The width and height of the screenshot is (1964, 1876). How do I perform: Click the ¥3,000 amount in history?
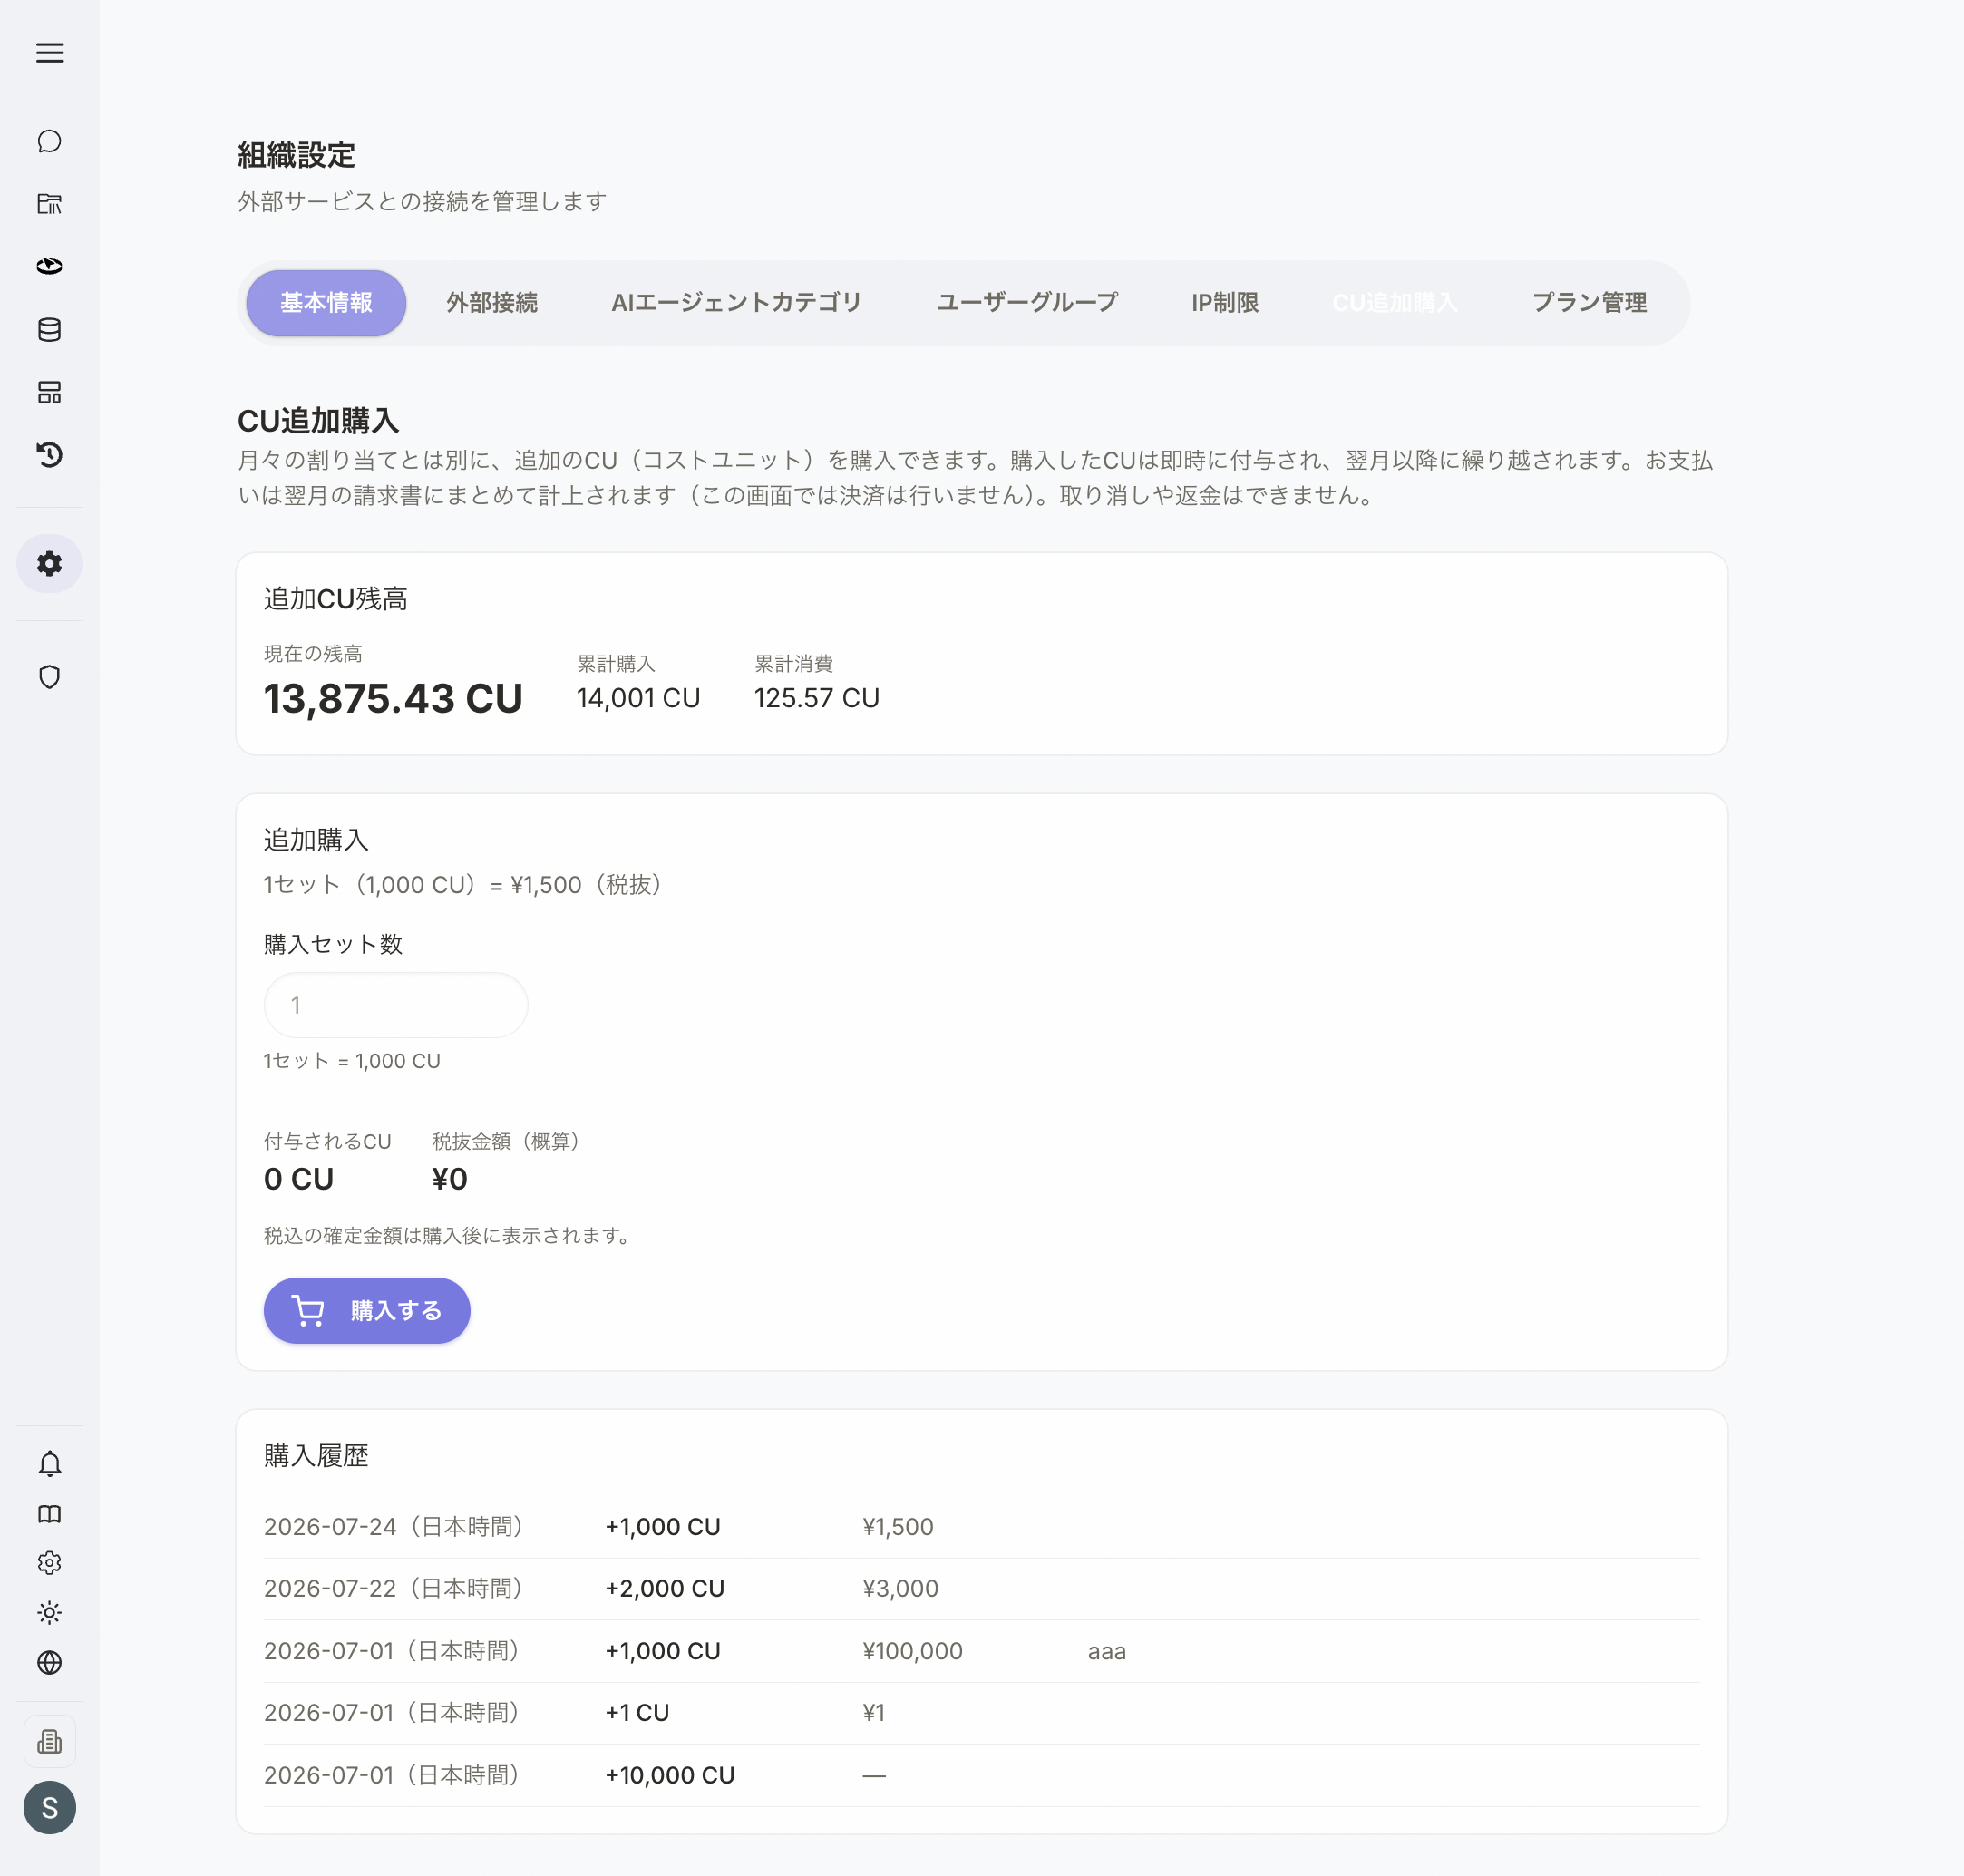point(901,1589)
